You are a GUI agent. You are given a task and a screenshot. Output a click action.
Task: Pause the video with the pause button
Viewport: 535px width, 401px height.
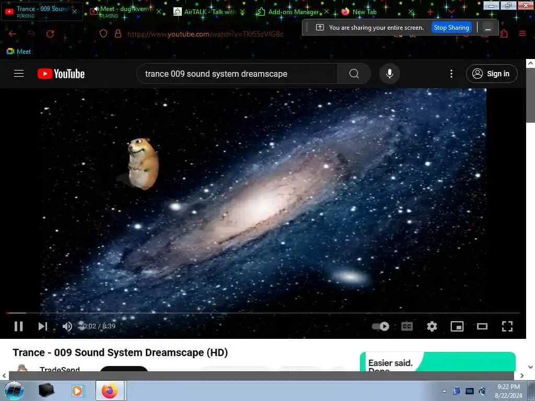coord(19,326)
